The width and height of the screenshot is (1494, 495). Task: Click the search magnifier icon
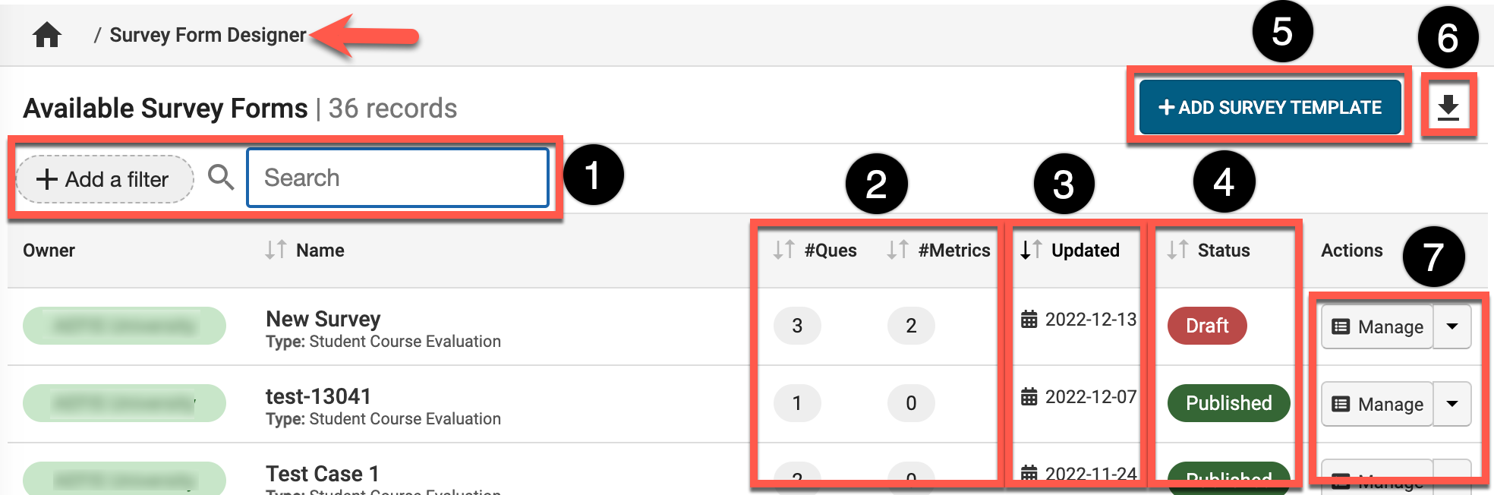coord(221,178)
